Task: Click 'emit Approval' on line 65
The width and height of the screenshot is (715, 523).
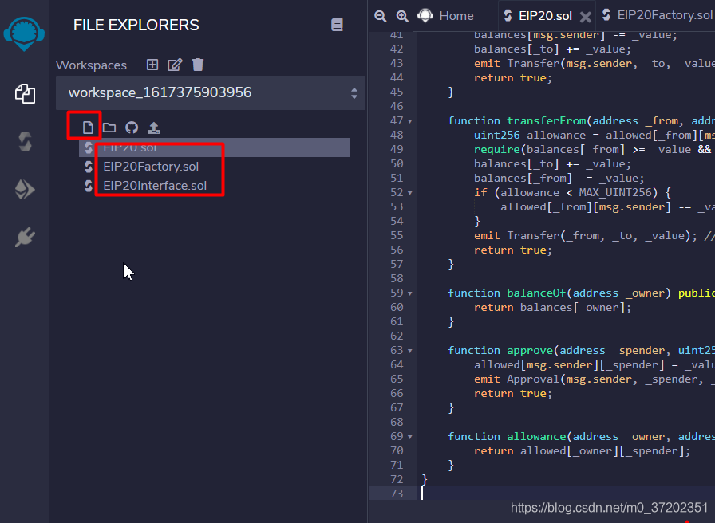Action: [516, 379]
